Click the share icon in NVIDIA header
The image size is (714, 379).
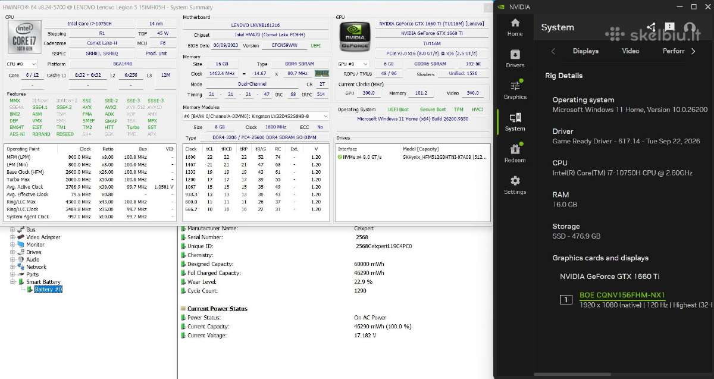click(x=651, y=27)
